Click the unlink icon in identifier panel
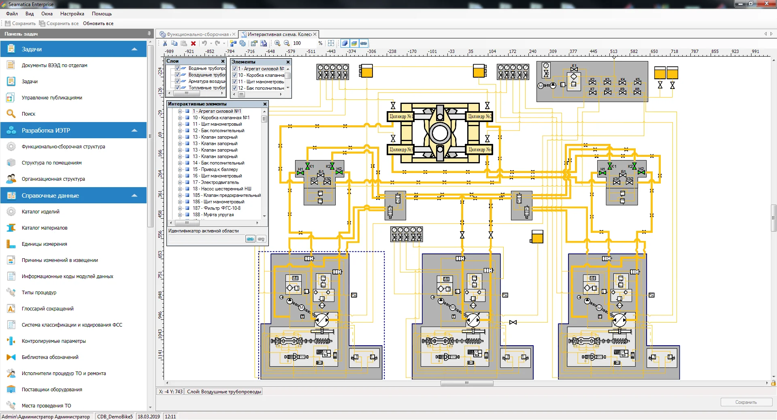The width and height of the screenshot is (777, 420). pyautogui.click(x=261, y=239)
